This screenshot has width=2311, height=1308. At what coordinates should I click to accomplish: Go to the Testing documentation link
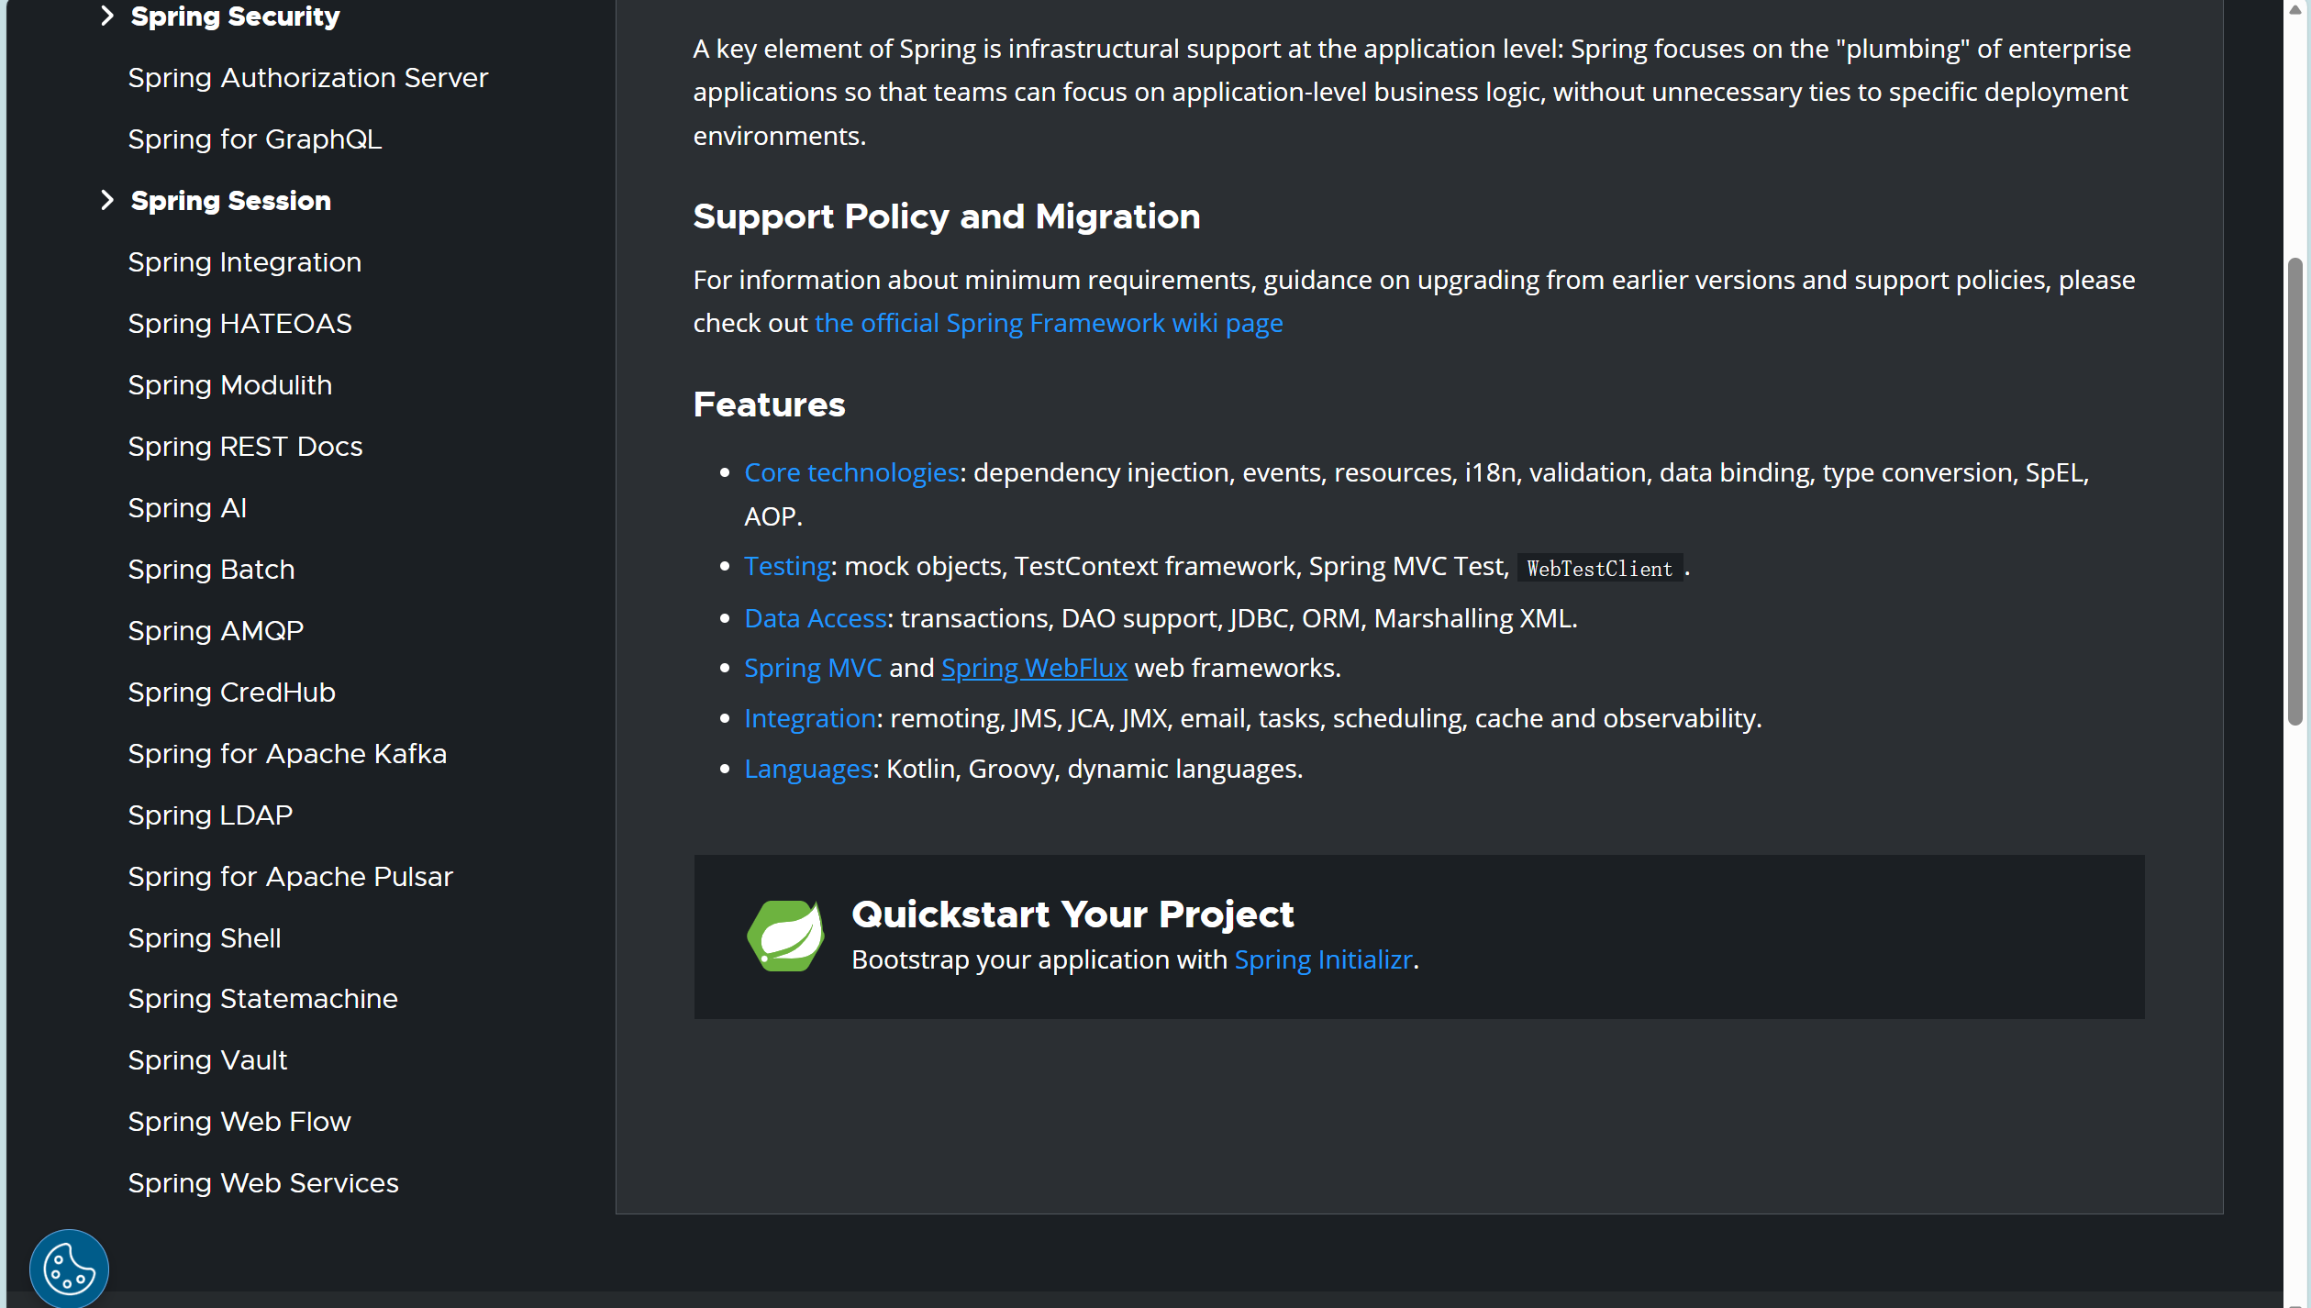pyautogui.click(x=786, y=566)
